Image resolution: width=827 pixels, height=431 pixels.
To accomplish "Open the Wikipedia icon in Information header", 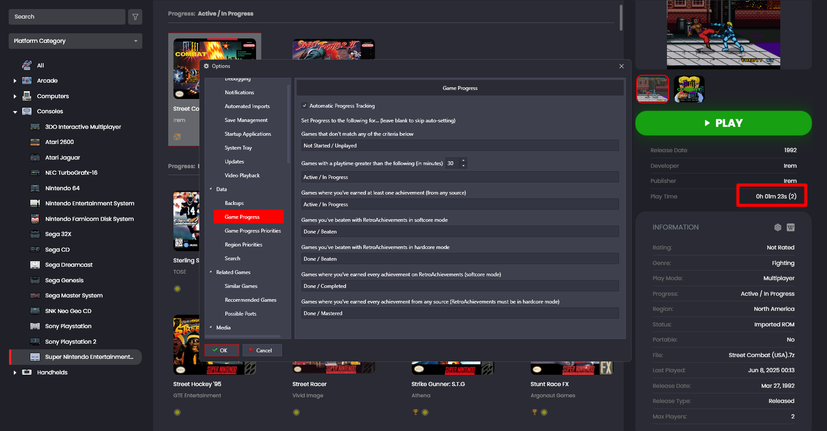I will (x=791, y=227).
